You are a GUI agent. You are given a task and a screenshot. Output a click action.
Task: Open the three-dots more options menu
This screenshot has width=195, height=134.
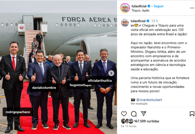tap(192, 8)
